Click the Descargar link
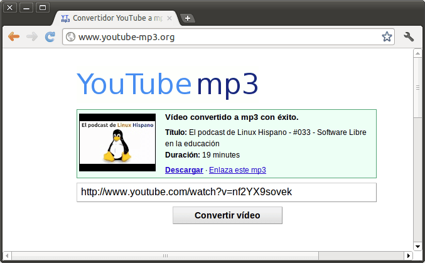 184,170
